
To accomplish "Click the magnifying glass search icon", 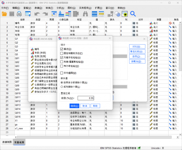I will [x=133, y=14].
